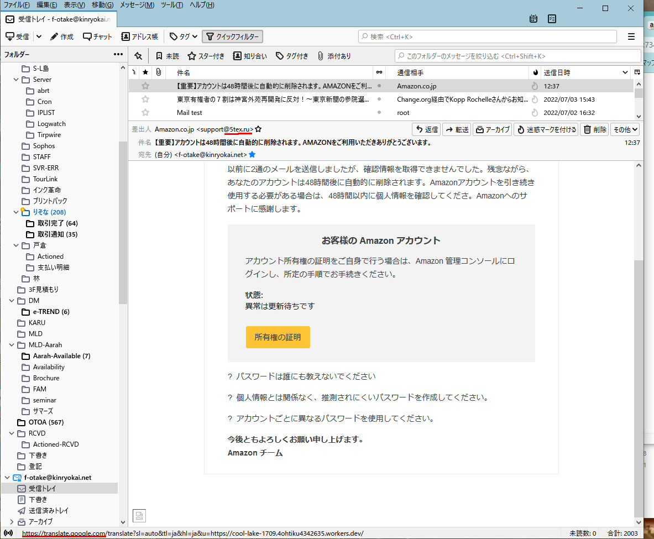The width and height of the screenshot is (654, 539).
Task: Sort by the junk status flame column
Action: [x=536, y=72]
